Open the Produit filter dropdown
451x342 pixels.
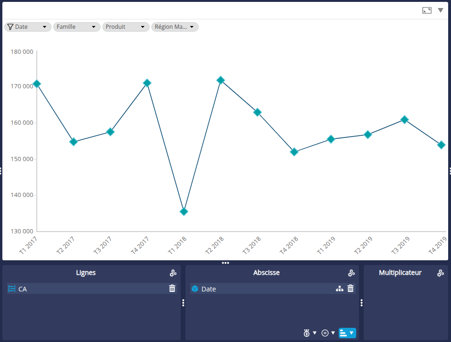126,27
